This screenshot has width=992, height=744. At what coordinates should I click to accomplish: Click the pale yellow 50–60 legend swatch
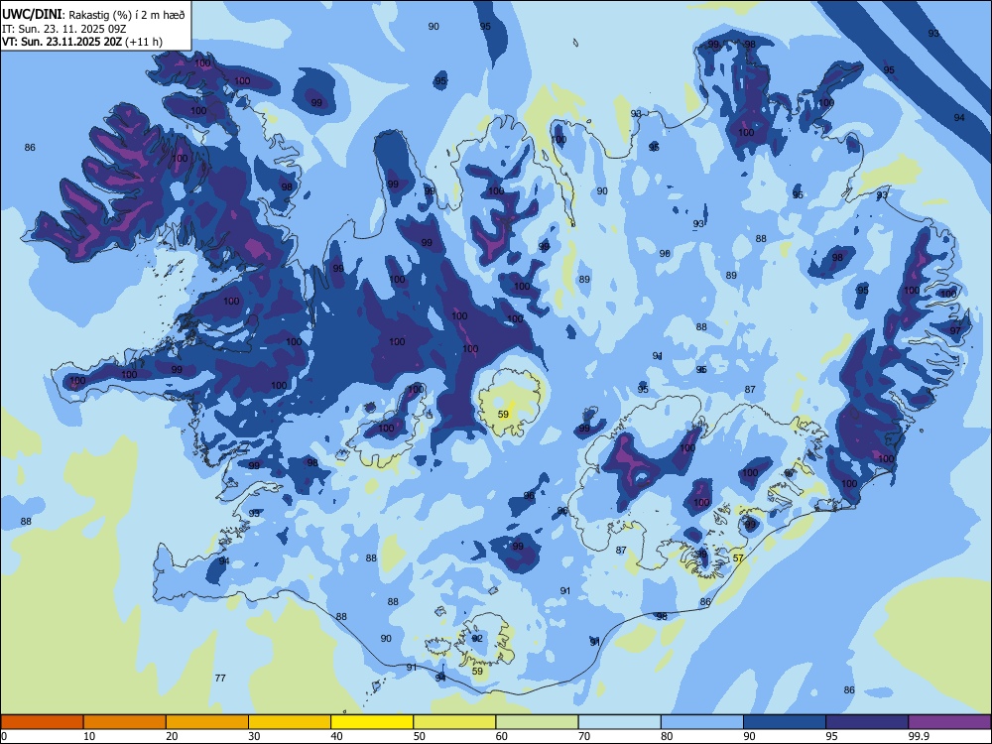tap(454, 722)
